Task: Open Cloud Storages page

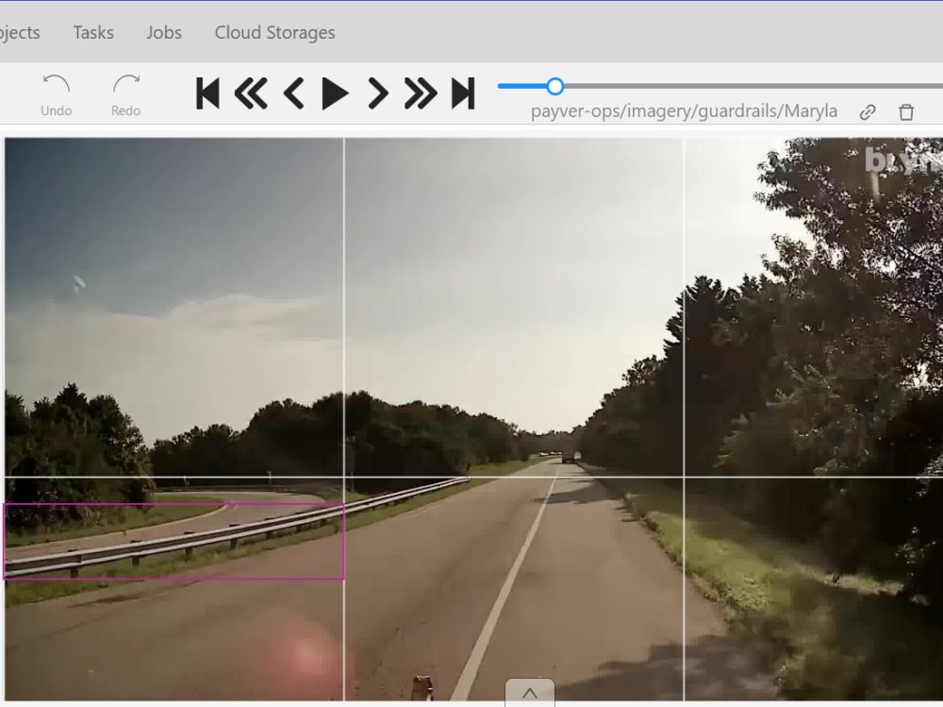Action: coord(274,32)
